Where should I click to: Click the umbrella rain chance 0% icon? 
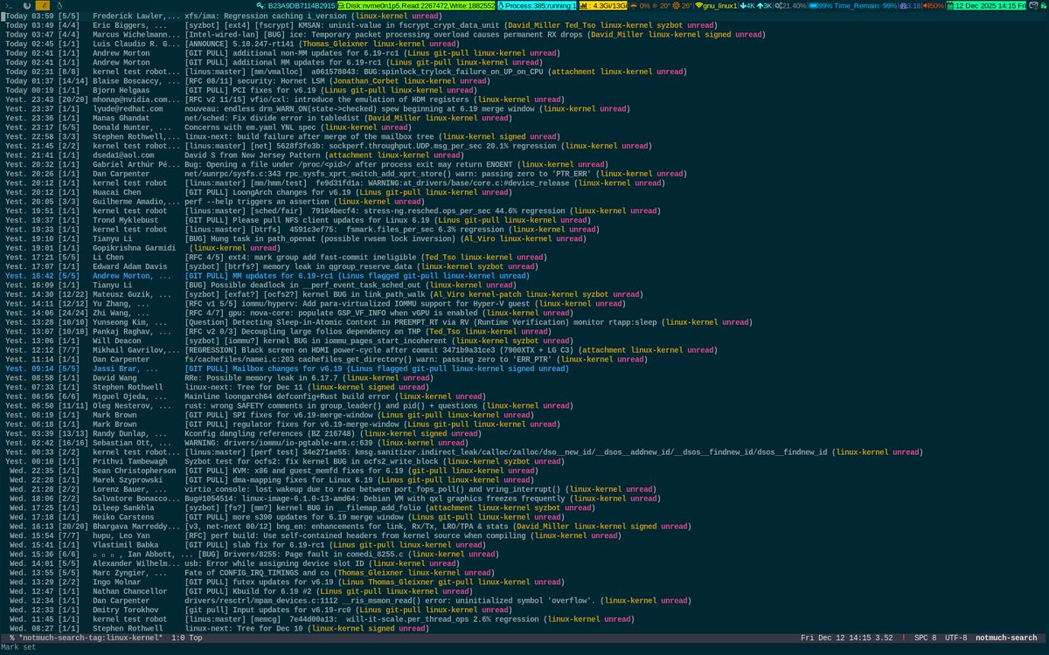pyautogui.click(x=634, y=5)
